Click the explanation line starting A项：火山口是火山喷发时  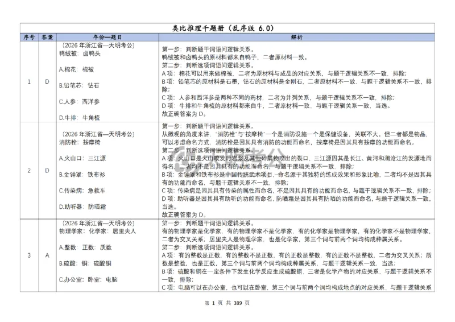[x=296, y=158]
